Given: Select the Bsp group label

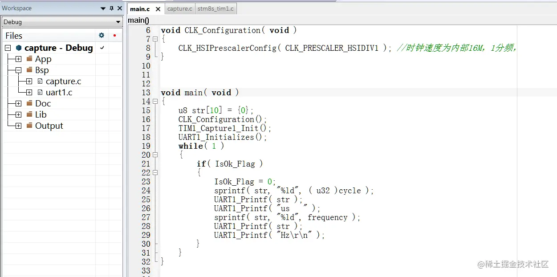Looking at the screenshot, I should click(x=42, y=70).
